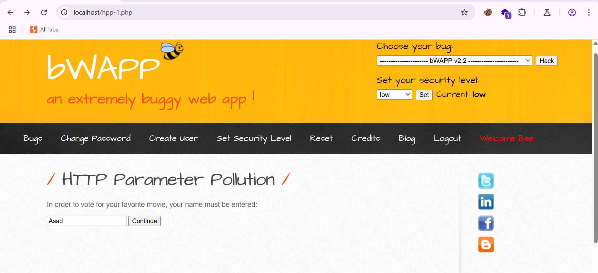The width and height of the screenshot is (598, 273).
Task: Expand the Choose your bug dropdown
Action: 454,61
